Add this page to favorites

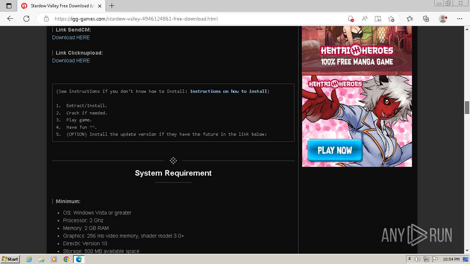point(391,19)
